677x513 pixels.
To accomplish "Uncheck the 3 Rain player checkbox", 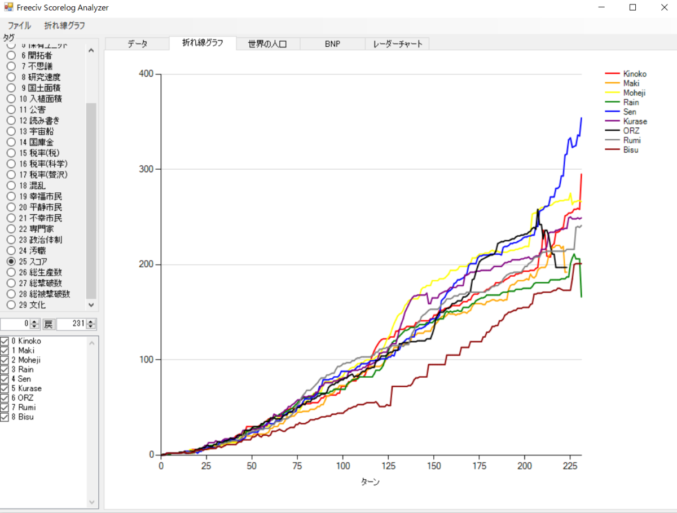I will [x=5, y=370].
